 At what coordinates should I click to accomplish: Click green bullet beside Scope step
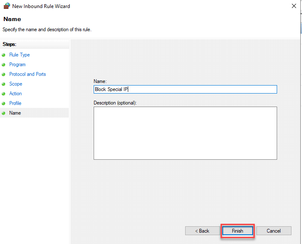tap(4, 84)
